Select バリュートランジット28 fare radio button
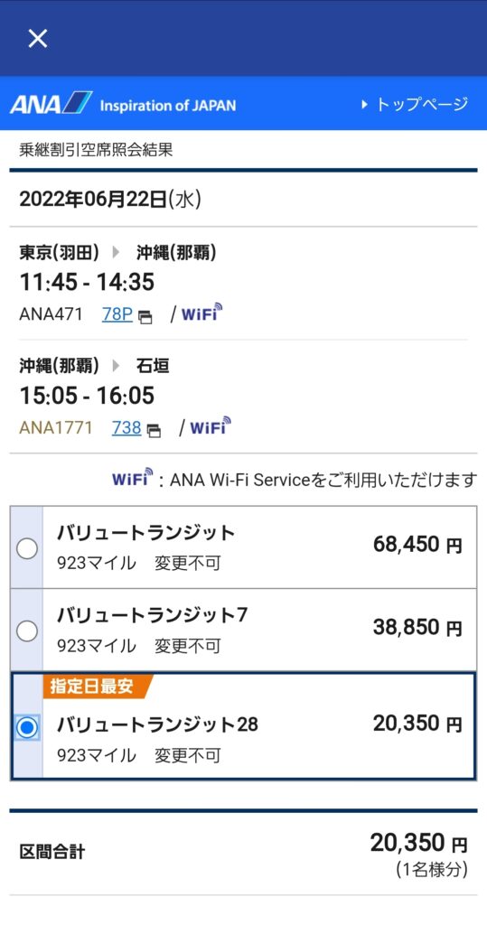This screenshot has width=487, height=925. coord(26,727)
